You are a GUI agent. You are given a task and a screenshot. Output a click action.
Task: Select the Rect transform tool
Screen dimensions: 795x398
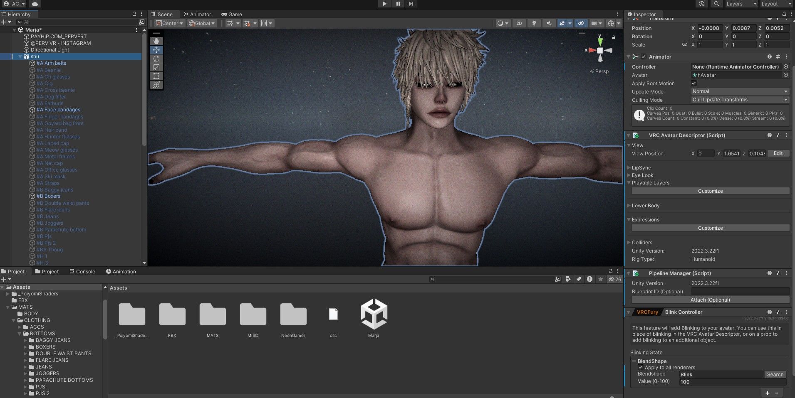[156, 76]
